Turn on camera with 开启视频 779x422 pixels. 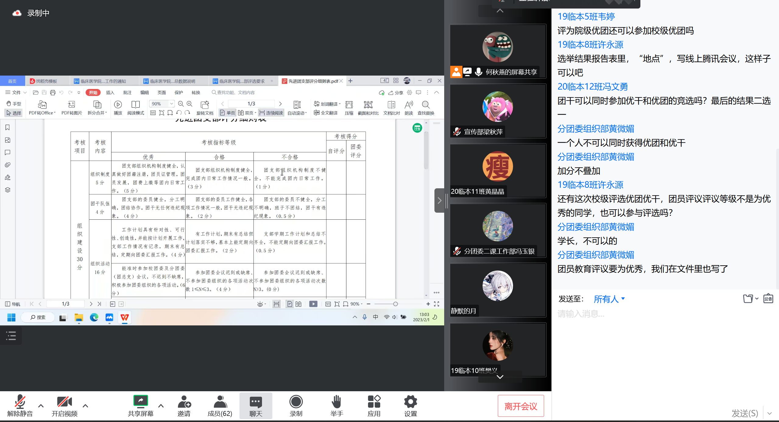[x=64, y=406]
